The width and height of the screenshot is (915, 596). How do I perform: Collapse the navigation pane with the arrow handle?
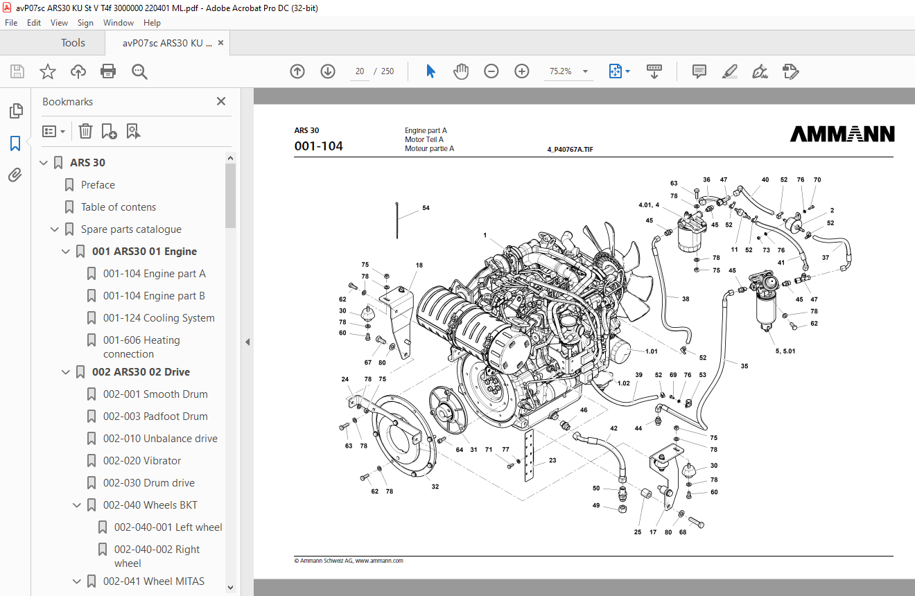point(247,342)
